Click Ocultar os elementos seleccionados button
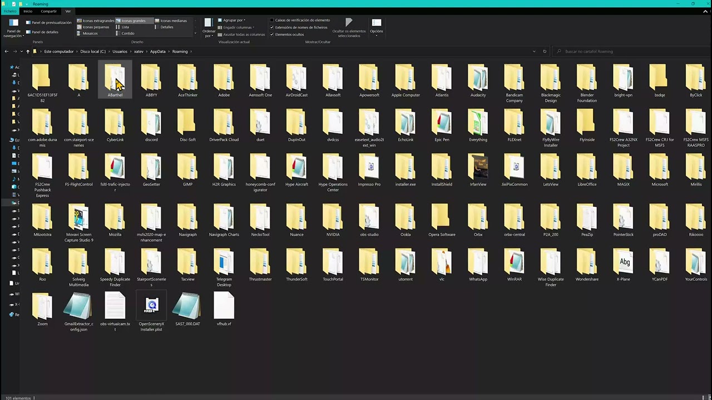Viewport: 712px width, 400px height. (349, 28)
